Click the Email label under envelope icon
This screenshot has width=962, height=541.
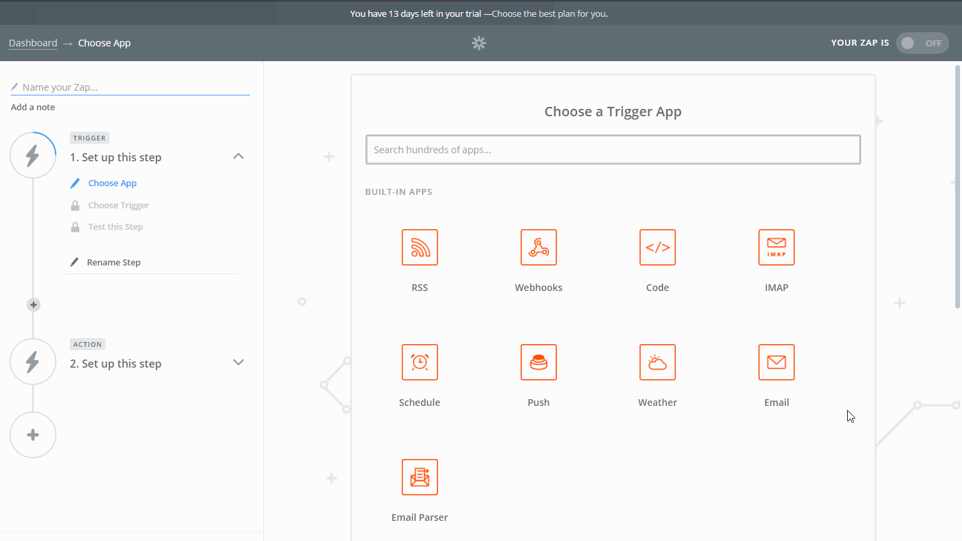click(777, 403)
